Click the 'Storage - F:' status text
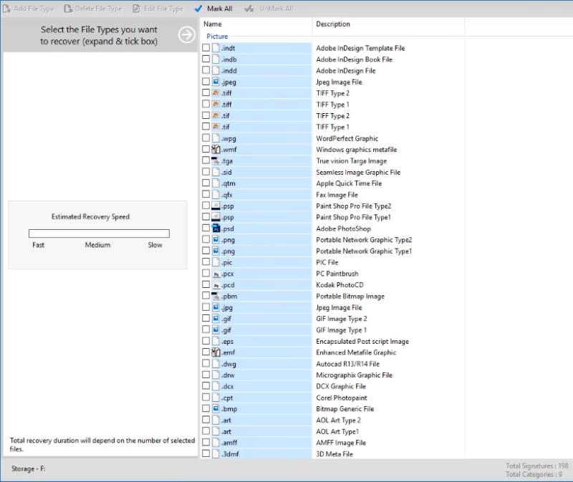This screenshot has width=573, height=482. [x=28, y=468]
